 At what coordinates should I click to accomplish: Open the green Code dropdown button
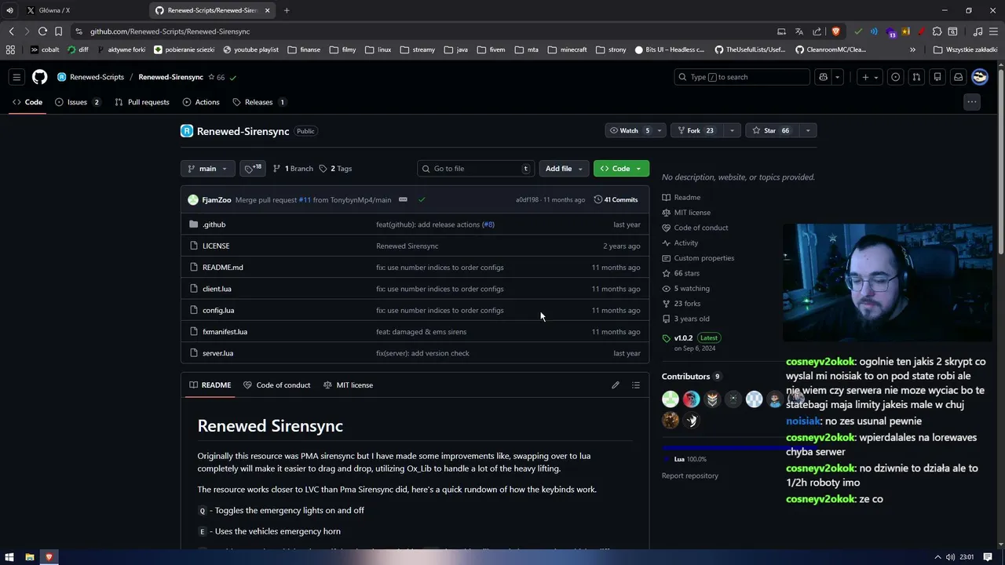pos(621,169)
